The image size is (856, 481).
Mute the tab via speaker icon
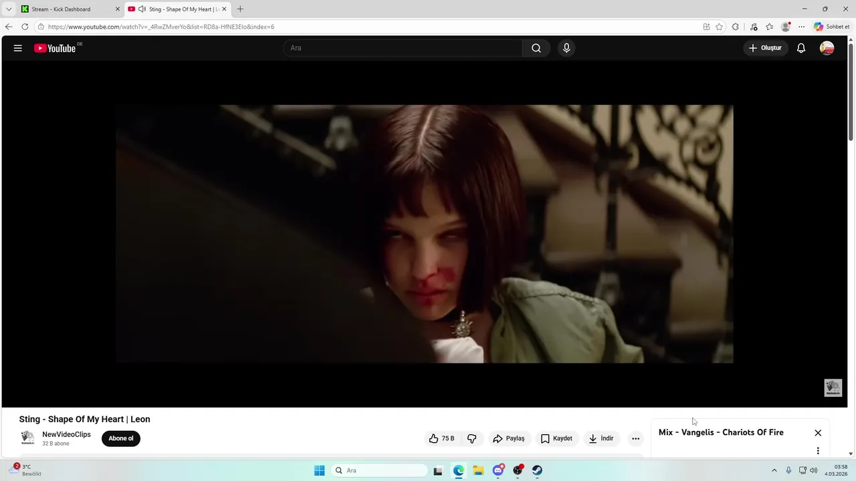pos(142,9)
